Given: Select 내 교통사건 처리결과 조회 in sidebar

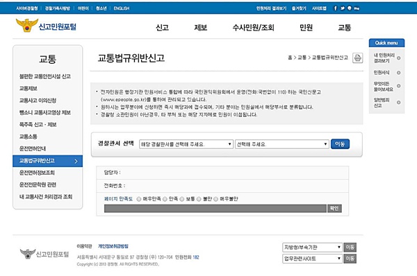Looking at the screenshot, I should click(x=46, y=197).
